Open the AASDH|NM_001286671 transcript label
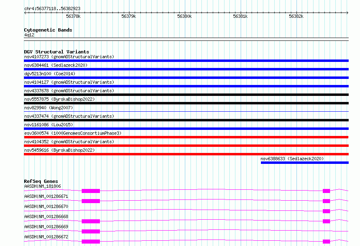 [46, 196]
